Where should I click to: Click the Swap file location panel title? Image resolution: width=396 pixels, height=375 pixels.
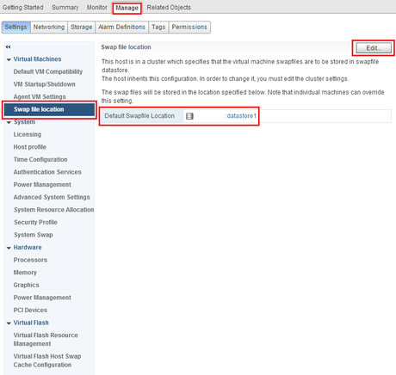click(126, 47)
